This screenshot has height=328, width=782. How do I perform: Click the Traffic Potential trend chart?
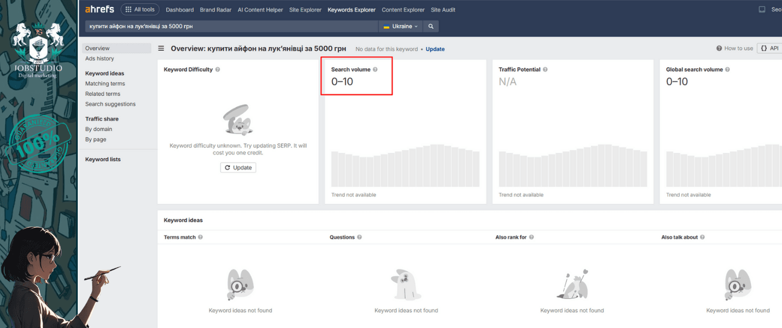point(573,165)
